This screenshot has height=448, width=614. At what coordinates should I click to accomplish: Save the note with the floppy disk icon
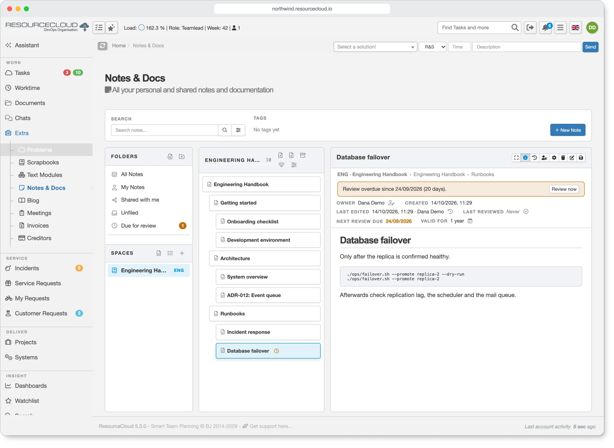point(581,158)
